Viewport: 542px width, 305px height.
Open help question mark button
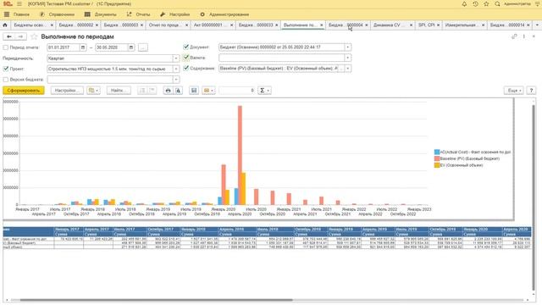[531, 91]
